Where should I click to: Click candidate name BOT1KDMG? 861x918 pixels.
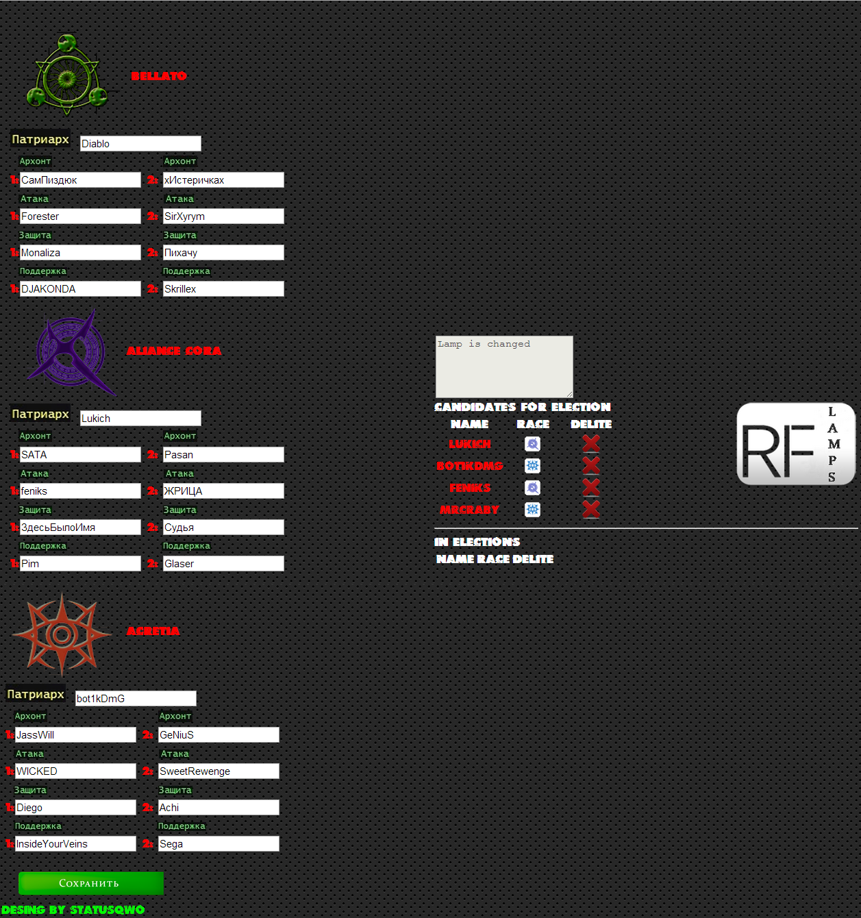click(470, 466)
